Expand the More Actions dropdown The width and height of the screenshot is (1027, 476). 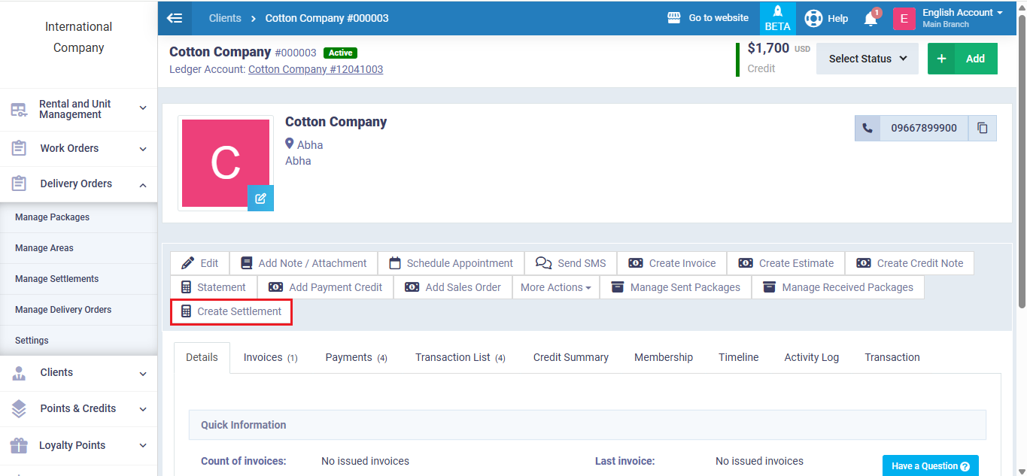pyautogui.click(x=555, y=287)
